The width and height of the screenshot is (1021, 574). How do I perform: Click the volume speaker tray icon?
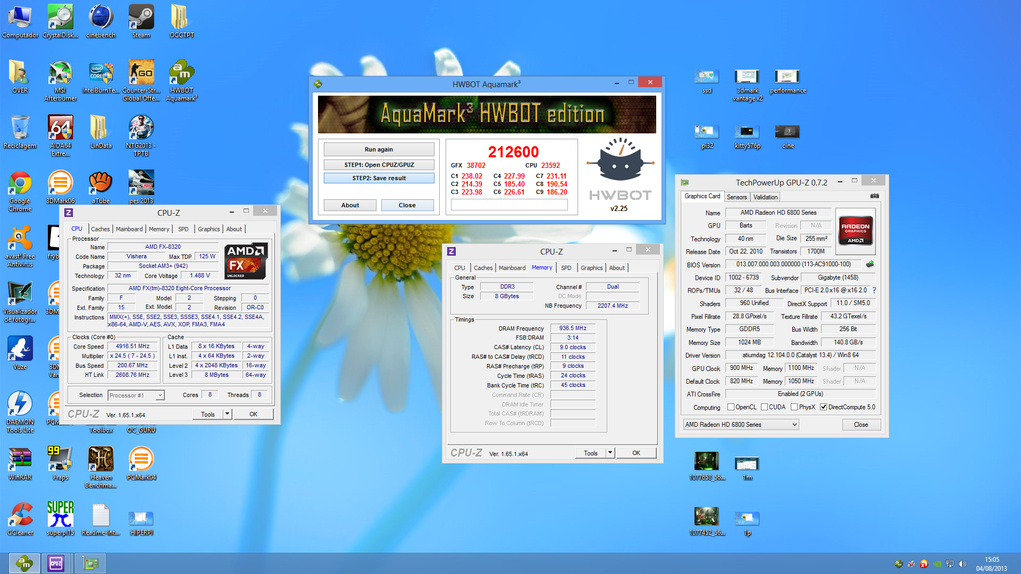click(963, 564)
